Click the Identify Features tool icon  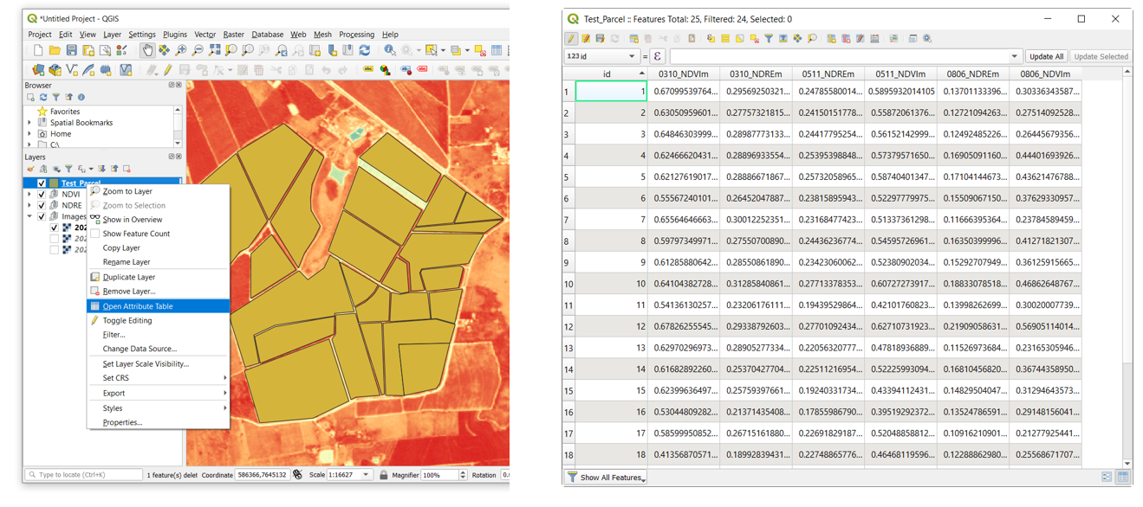point(390,51)
